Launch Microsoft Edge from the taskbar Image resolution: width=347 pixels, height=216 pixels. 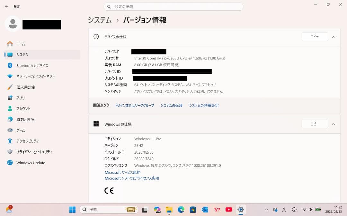[181, 210]
